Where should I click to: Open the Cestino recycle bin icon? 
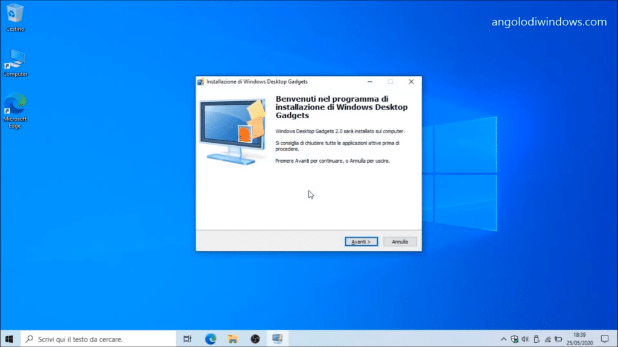coord(15,14)
